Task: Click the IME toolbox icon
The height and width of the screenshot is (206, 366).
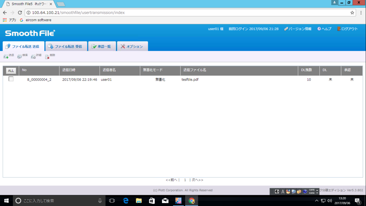Action: click(299, 192)
